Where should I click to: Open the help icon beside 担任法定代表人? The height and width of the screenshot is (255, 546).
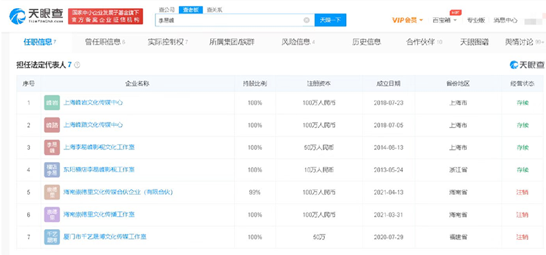[x=77, y=65]
